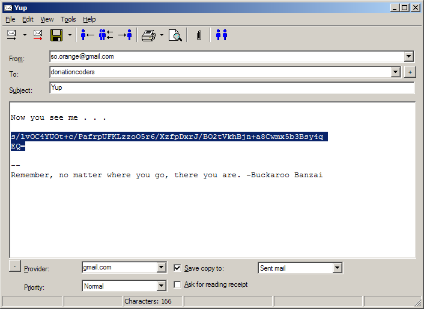Click the two people left-arrows icon
The image size is (424, 309).
click(106, 35)
